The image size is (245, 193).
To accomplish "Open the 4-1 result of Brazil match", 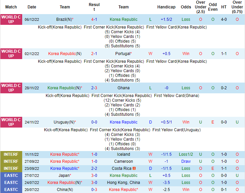I will point(94,19).
